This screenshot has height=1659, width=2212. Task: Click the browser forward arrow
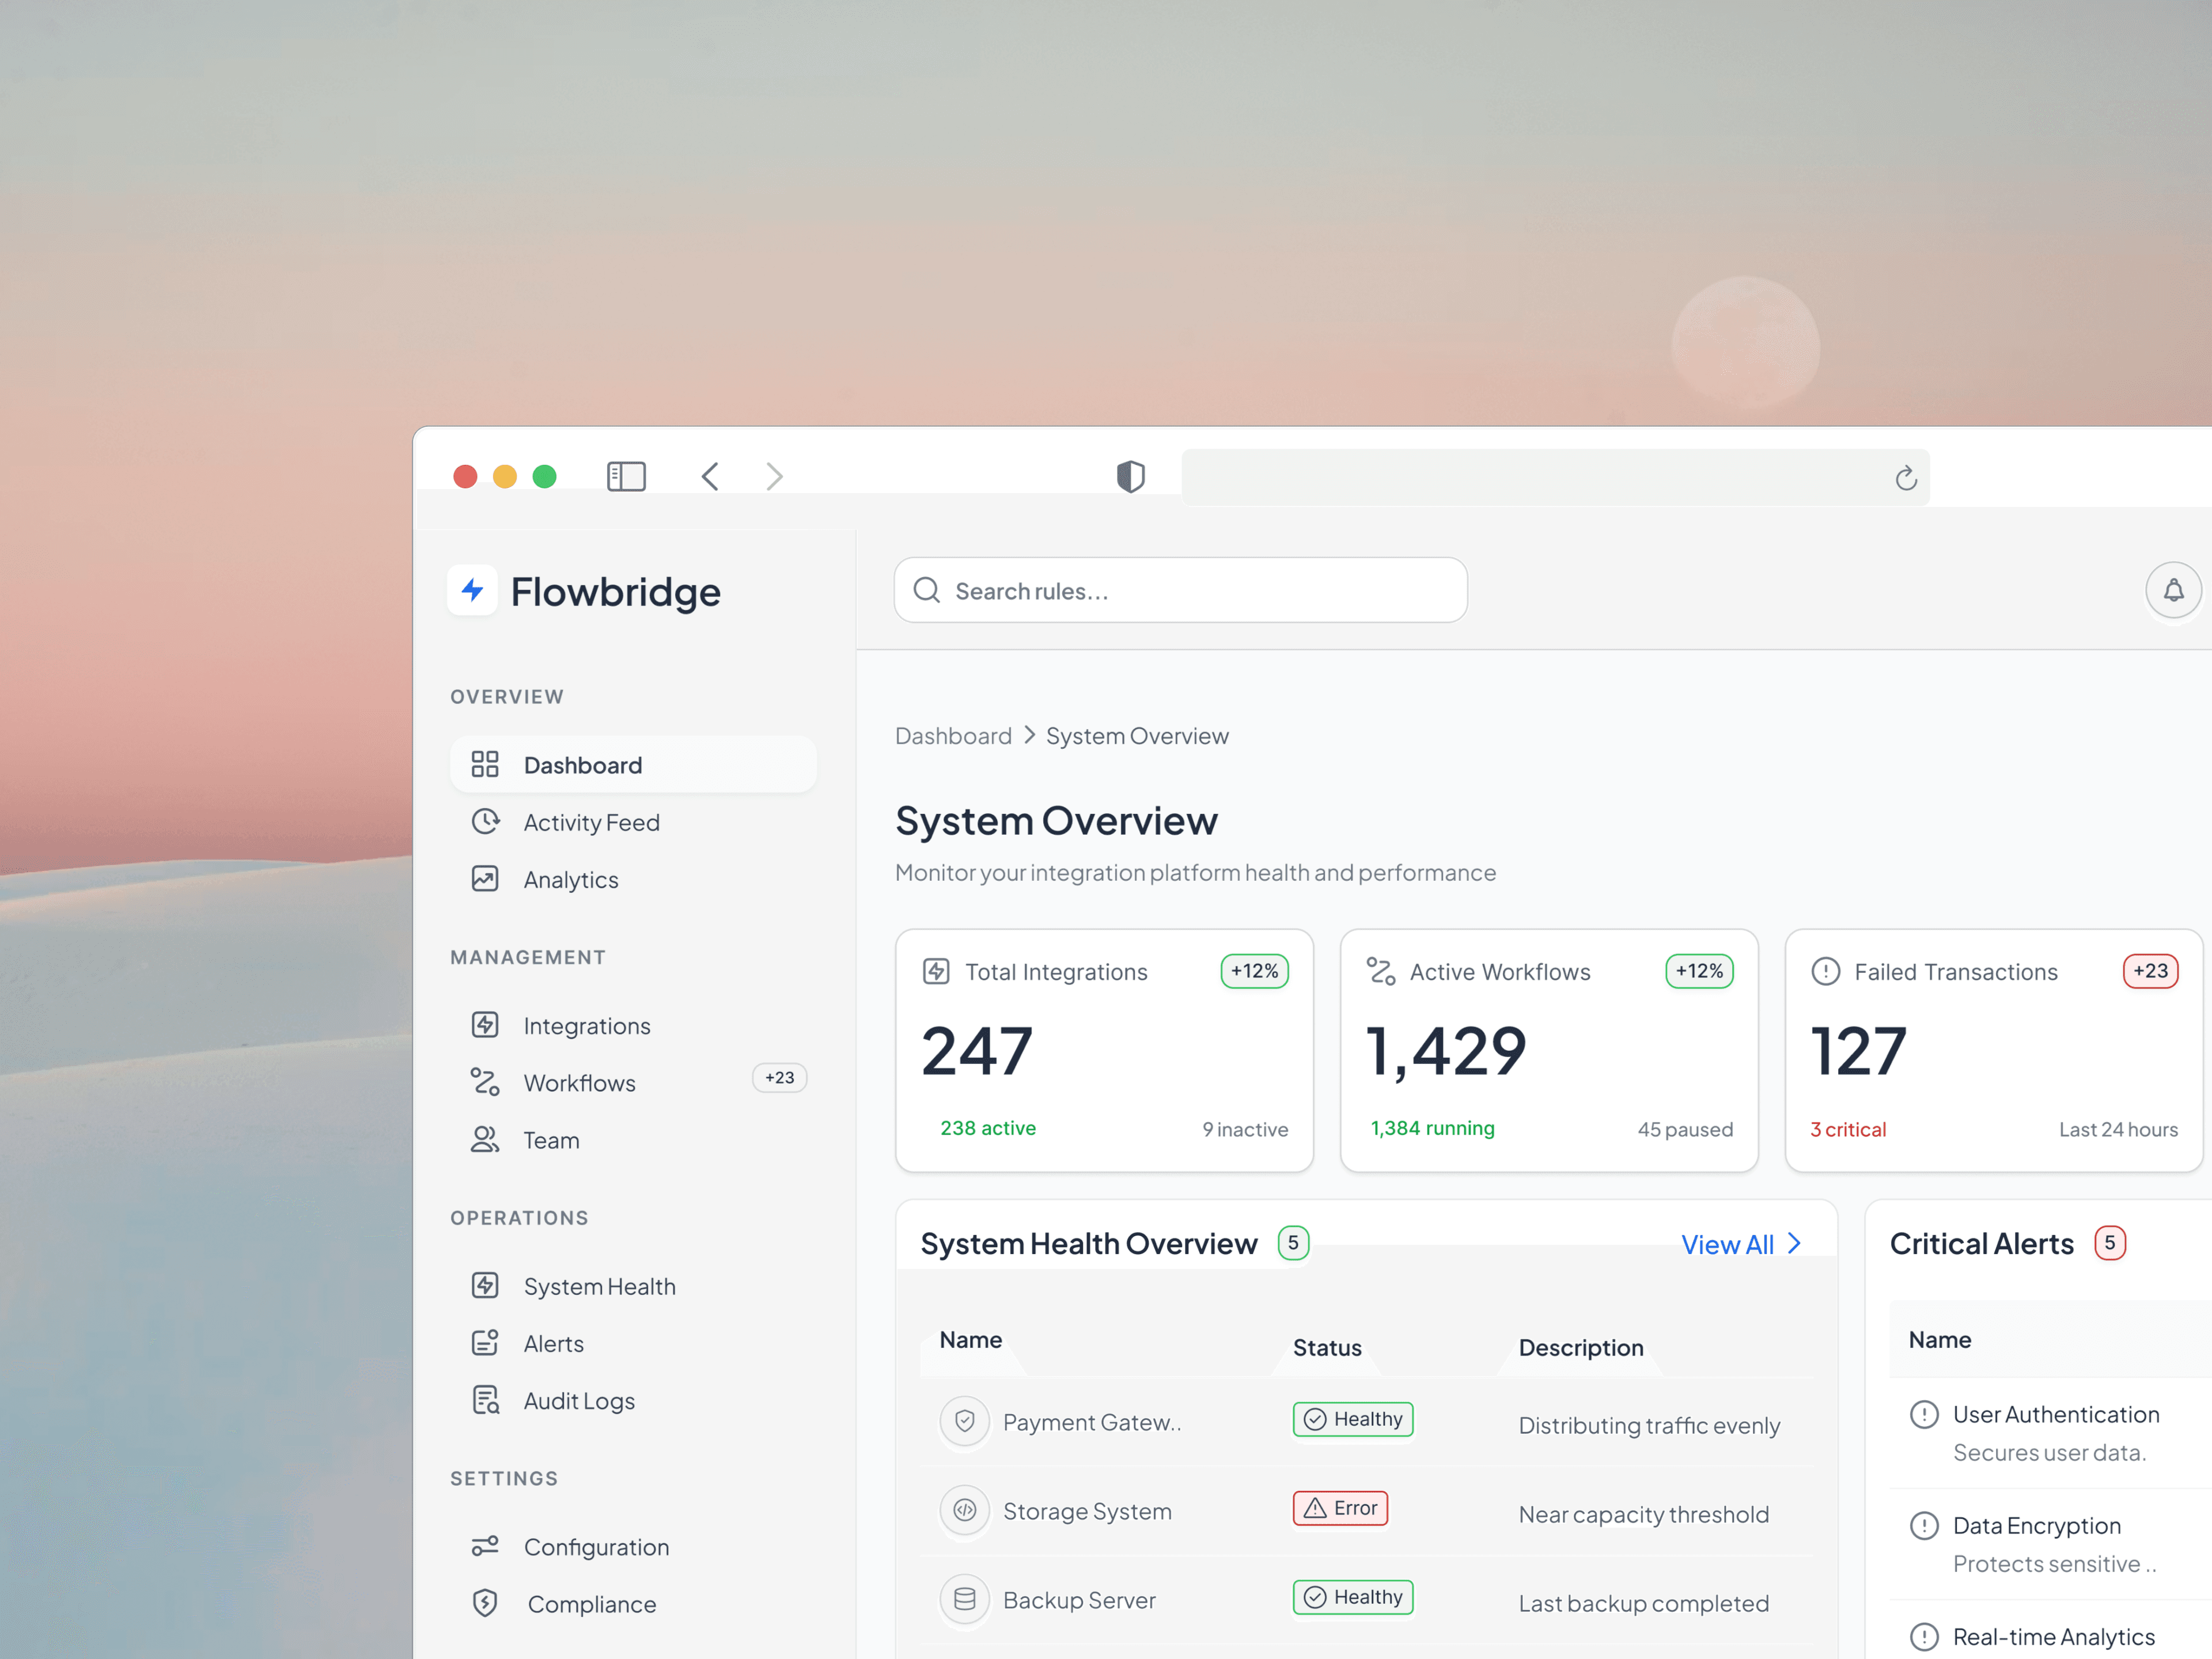(774, 476)
